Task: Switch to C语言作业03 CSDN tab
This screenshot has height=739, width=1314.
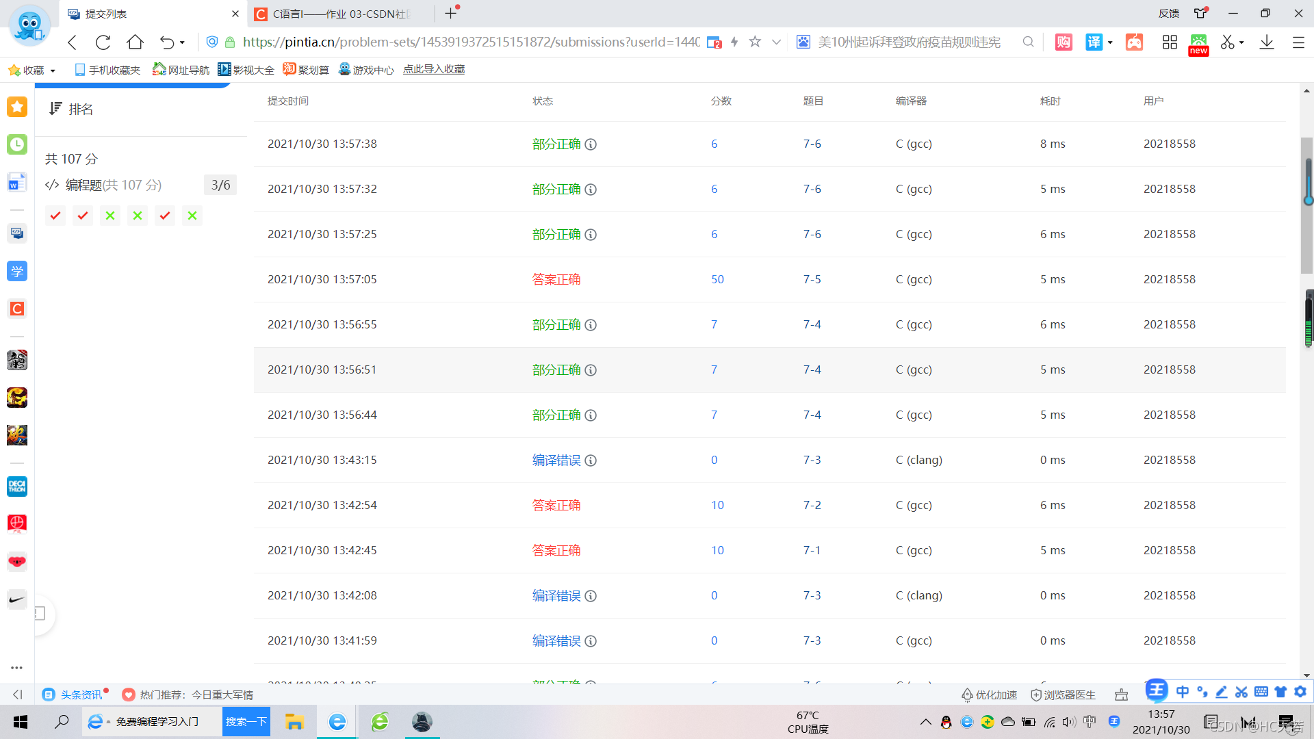Action: pos(340,14)
